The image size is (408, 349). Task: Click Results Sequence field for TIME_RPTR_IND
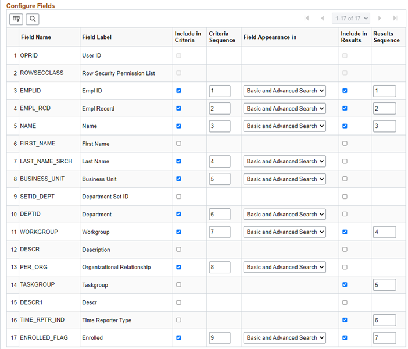coord(385,320)
